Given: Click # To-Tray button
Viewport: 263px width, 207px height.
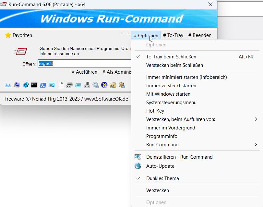Looking at the screenshot, I should pyautogui.click(x=173, y=35).
